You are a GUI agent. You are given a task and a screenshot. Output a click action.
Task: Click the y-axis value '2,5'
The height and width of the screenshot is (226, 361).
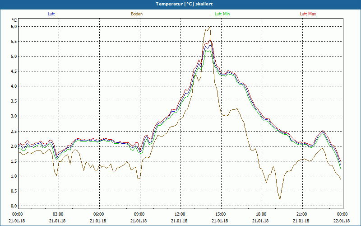[14, 131]
